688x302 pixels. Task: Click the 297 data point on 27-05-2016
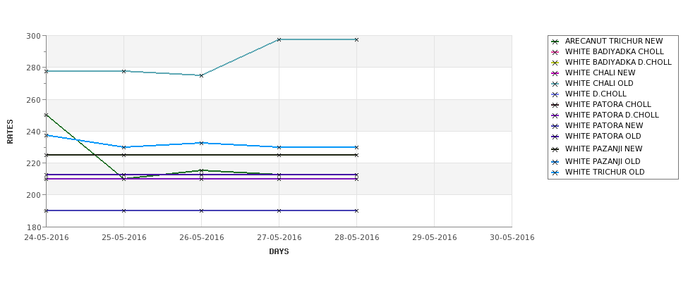point(279,40)
